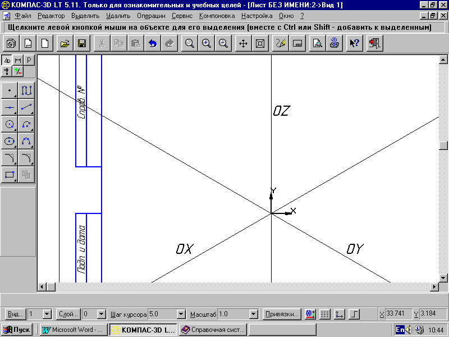Select the Circle drawing tool
Image resolution: width=449 pixels, height=337 pixels.
[x=10, y=124]
